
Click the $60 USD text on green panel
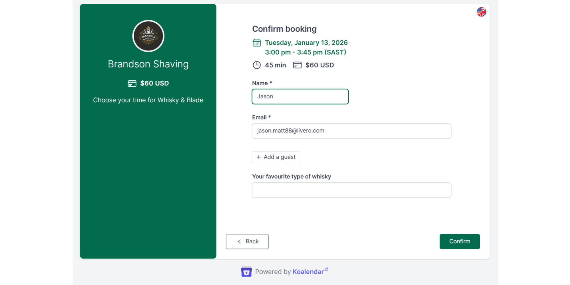pyautogui.click(x=154, y=83)
